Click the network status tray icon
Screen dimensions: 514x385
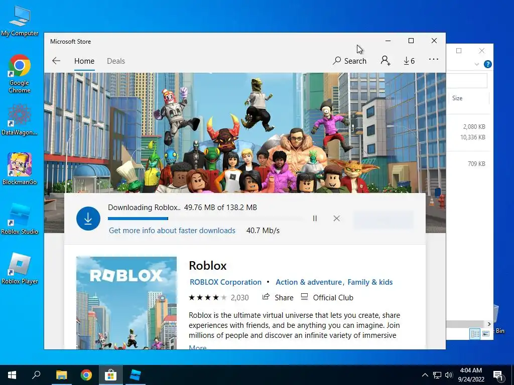click(x=437, y=375)
